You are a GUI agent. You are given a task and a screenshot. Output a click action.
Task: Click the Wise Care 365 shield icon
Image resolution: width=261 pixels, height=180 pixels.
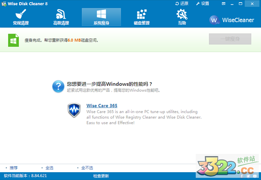click(74, 110)
